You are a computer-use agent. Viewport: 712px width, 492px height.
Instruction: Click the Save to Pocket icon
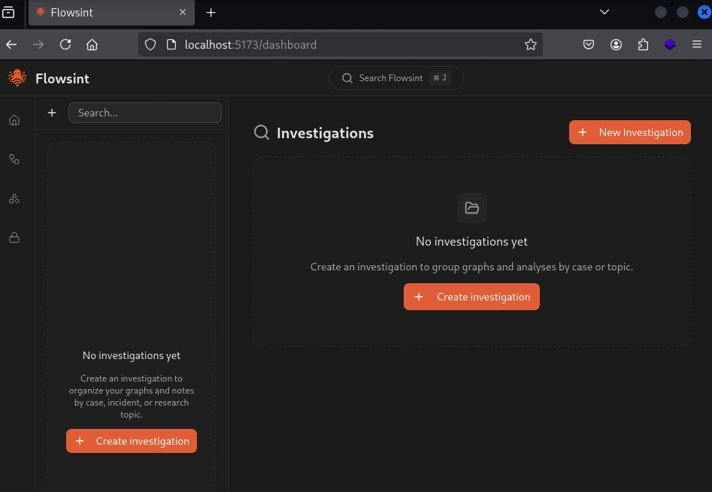pos(589,44)
